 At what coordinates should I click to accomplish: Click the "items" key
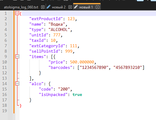pos(38,57)
